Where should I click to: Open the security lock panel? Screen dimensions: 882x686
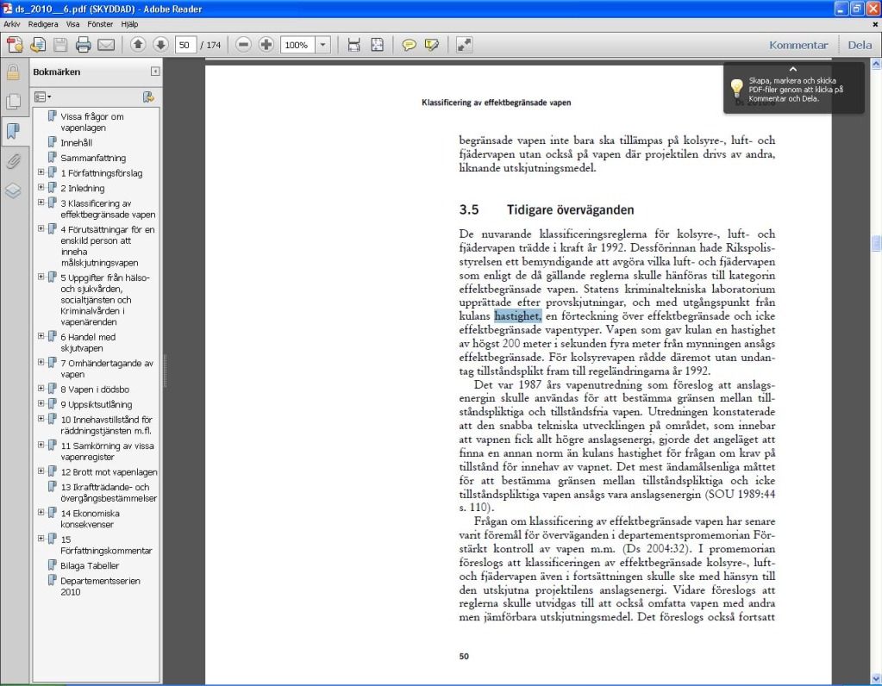point(13,72)
